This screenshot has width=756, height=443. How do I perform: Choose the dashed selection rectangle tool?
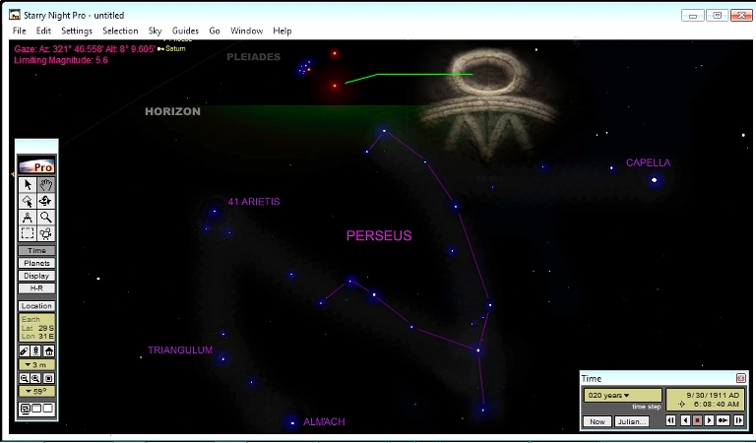pyautogui.click(x=28, y=233)
